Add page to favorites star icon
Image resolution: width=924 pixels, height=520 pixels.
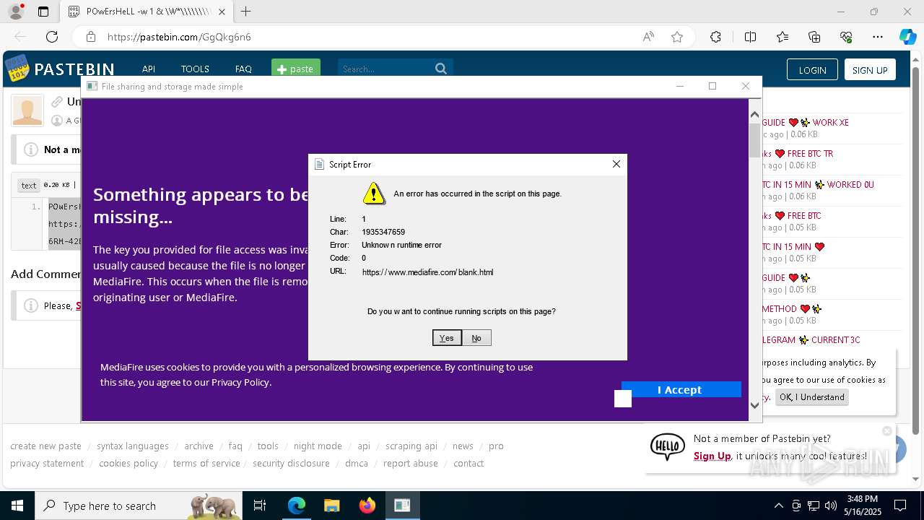pyautogui.click(x=677, y=37)
